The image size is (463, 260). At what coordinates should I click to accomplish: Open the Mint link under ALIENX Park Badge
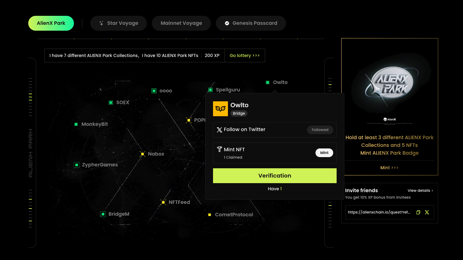[389, 168]
